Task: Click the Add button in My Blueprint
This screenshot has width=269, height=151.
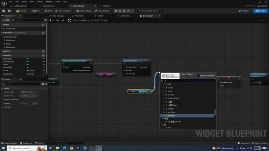Action: coord(6,20)
